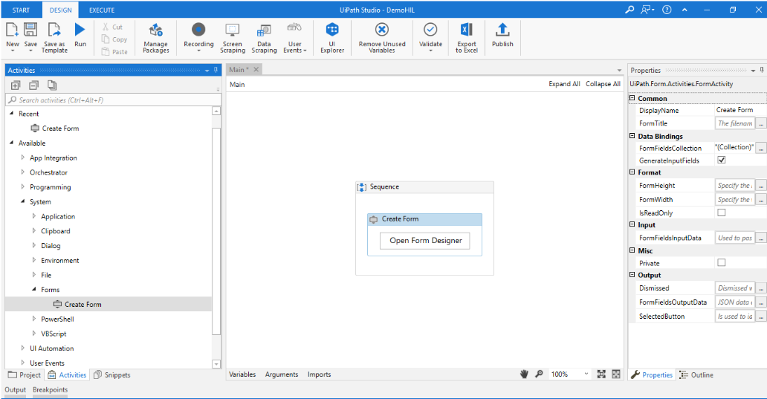Expand the Clipboard node
Image resolution: width=767 pixels, height=399 pixels.
[x=33, y=231]
